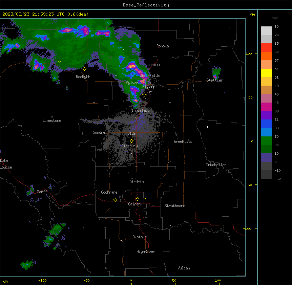Click the asterisk marker above Limestone
The height and width of the screenshot is (285, 292).
52,117
